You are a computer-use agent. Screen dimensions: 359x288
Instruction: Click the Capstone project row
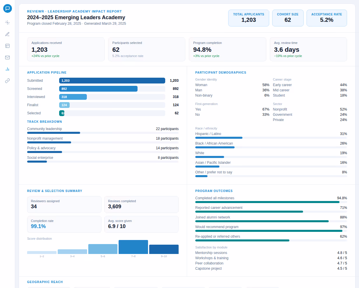(x=271, y=269)
